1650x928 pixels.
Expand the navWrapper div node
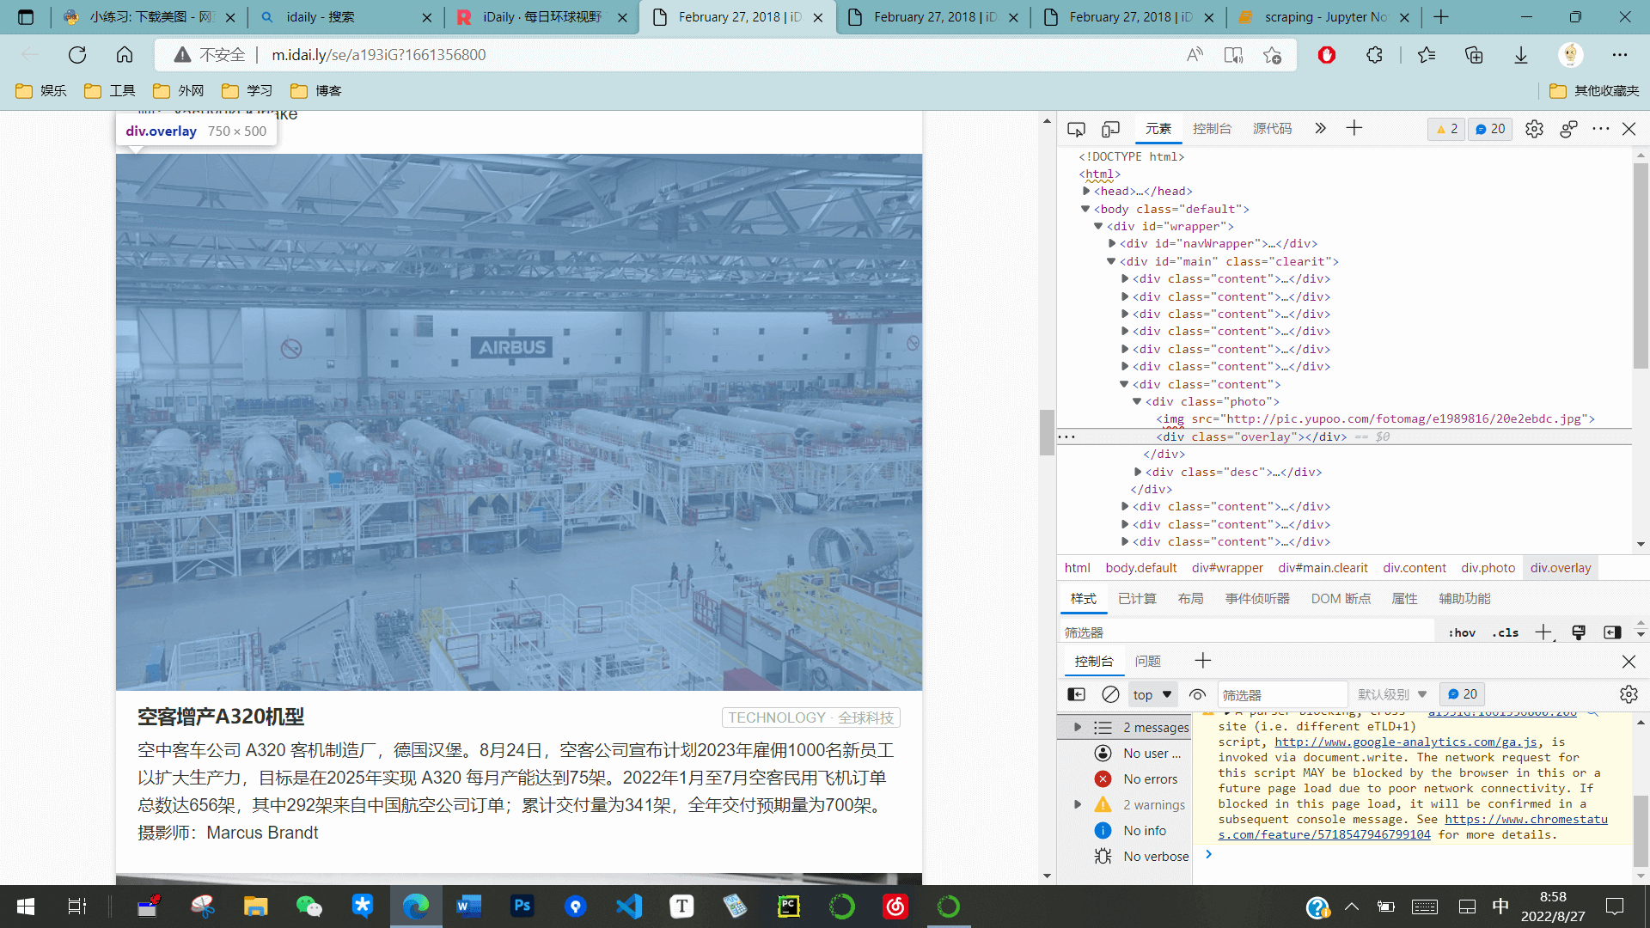click(1112, 243)
